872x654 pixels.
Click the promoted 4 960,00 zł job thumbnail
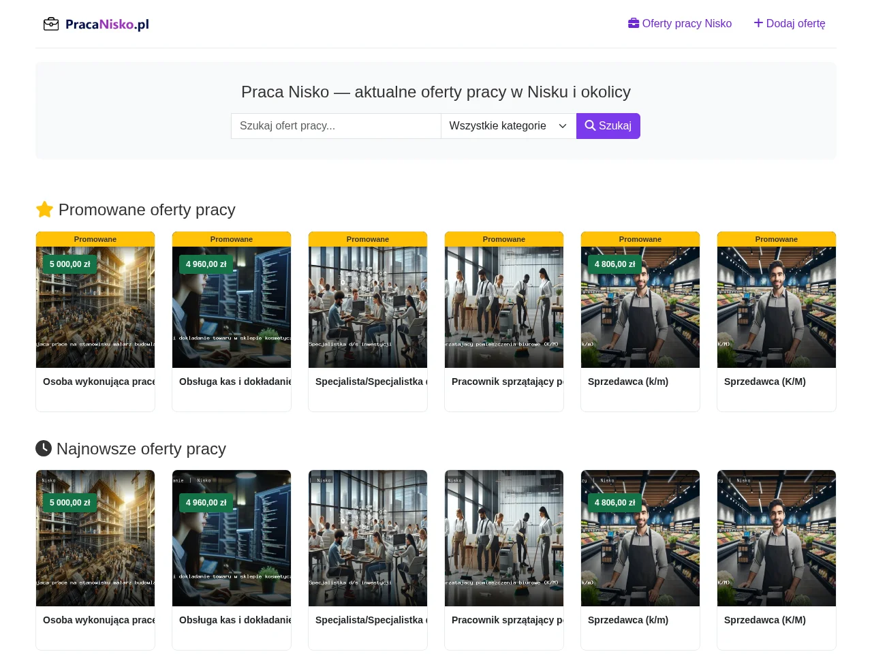point(232,307)
